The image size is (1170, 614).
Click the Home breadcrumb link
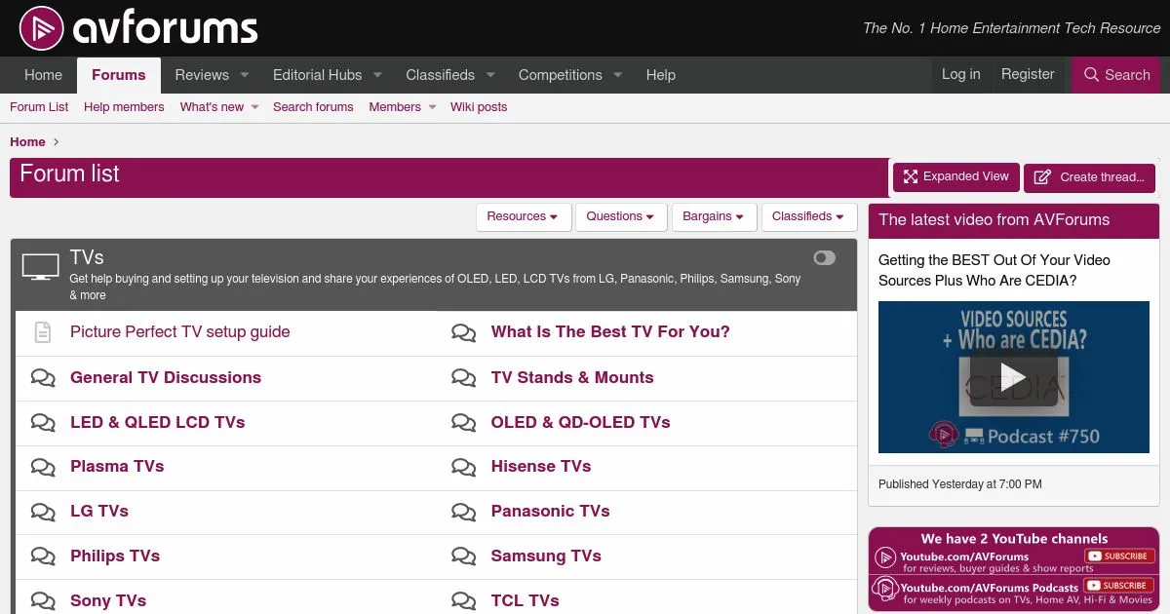(x=27, y=142)
